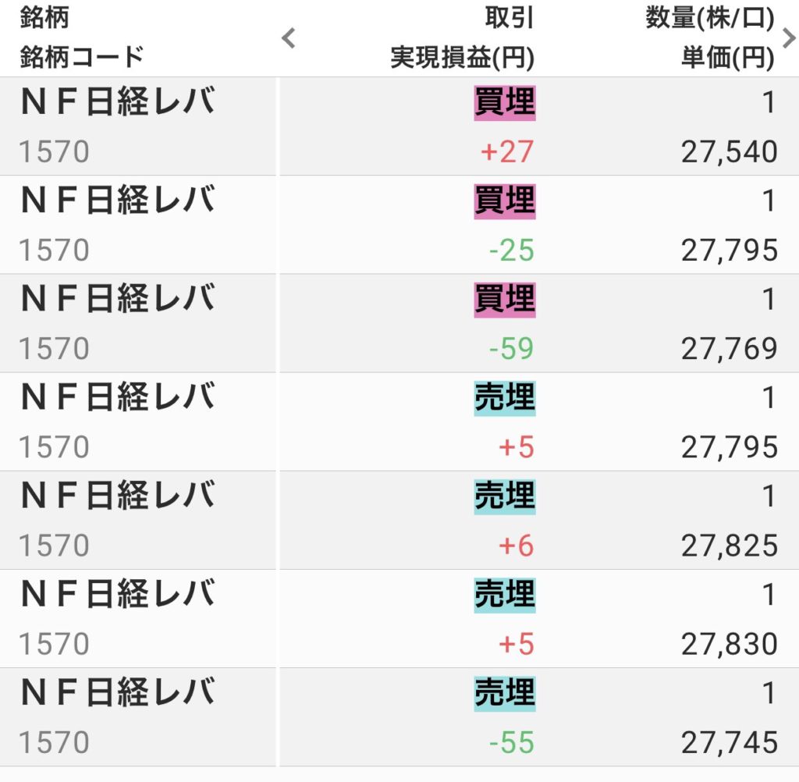Select the unit price 27,769

pos(730,348)
